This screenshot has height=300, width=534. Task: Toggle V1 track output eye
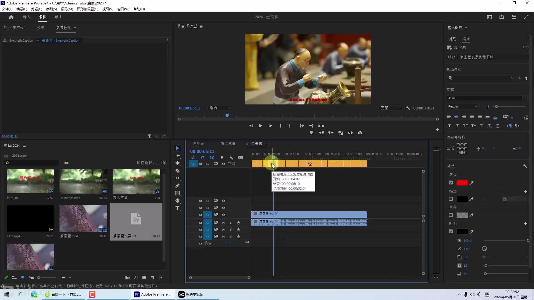pos(223,214)
